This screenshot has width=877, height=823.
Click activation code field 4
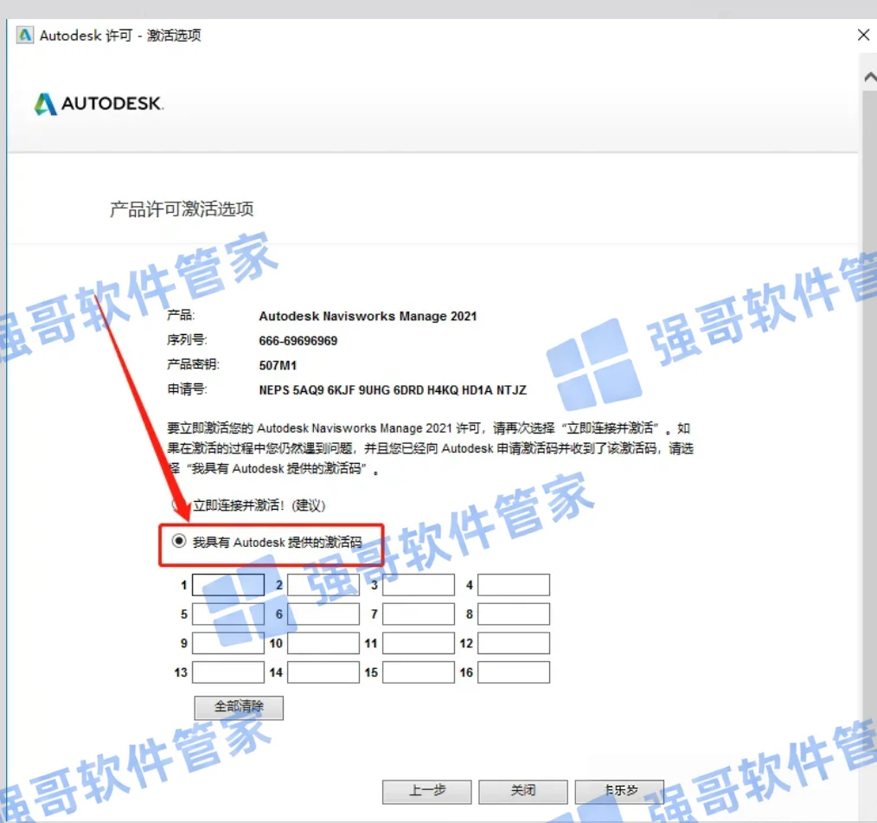[514, 585]
